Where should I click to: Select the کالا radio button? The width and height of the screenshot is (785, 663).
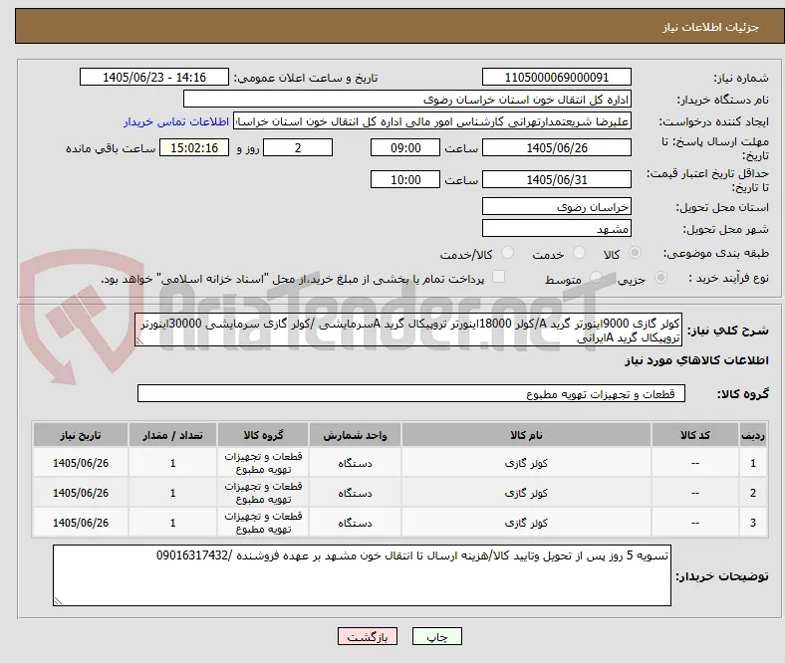[635, 253]
